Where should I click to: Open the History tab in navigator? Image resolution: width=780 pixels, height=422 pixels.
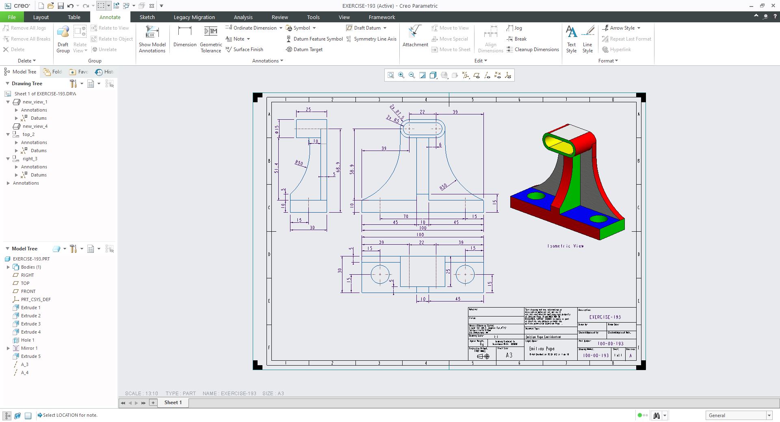click(105, 72)
